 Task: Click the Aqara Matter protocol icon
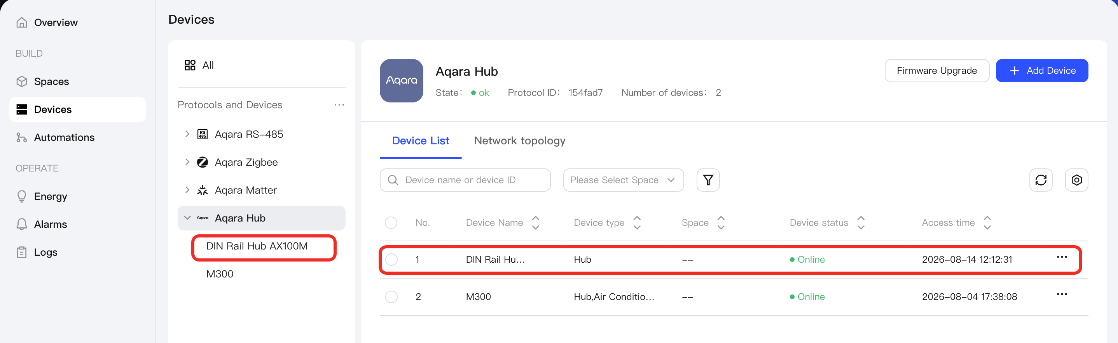(202, 190)
